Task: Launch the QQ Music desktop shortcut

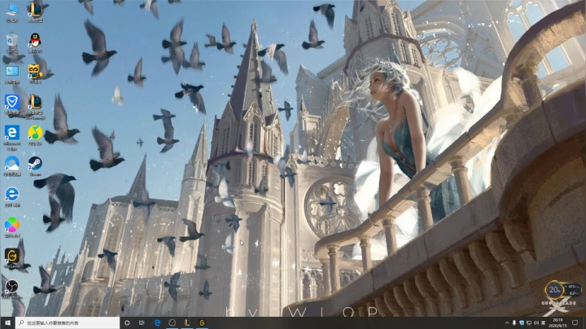Action: 35,135
